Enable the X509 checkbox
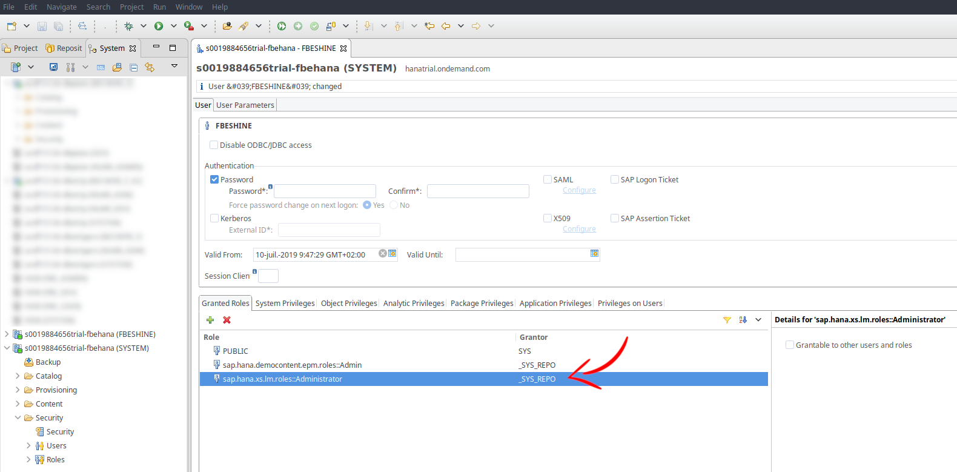 (x=548, y=218)
